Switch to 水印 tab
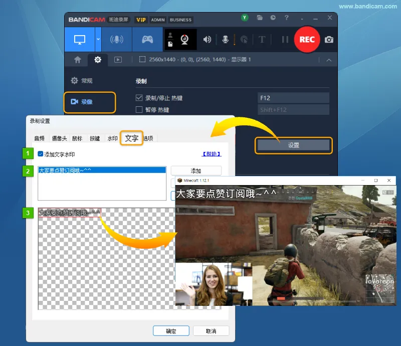Screen dimensions: 401x346 [112, 138]
